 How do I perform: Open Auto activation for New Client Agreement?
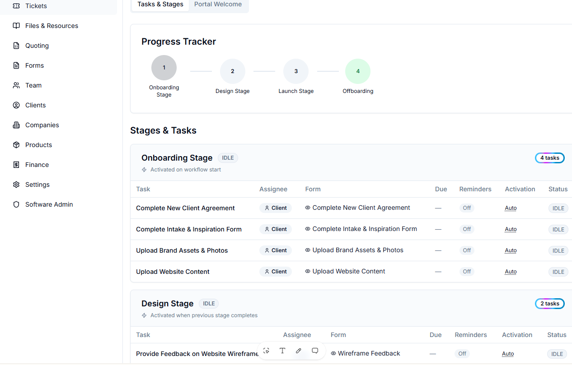[x=511, y=208]
